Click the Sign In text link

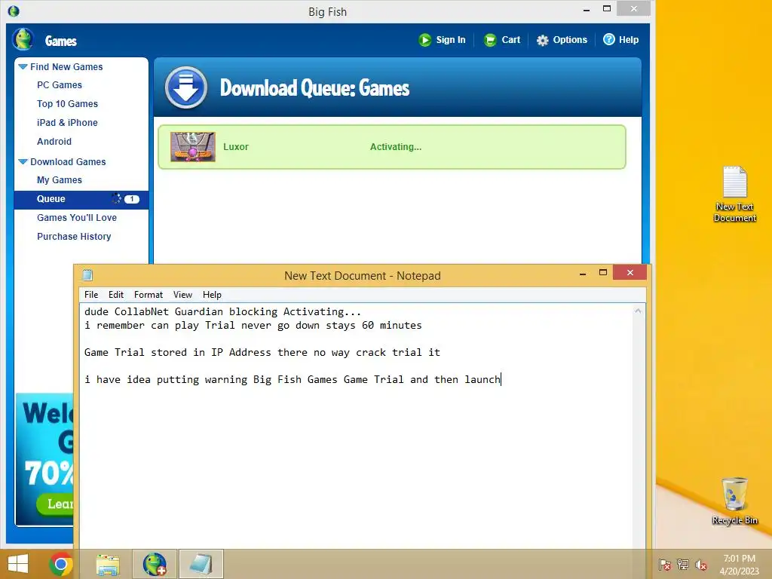[451, 40]
